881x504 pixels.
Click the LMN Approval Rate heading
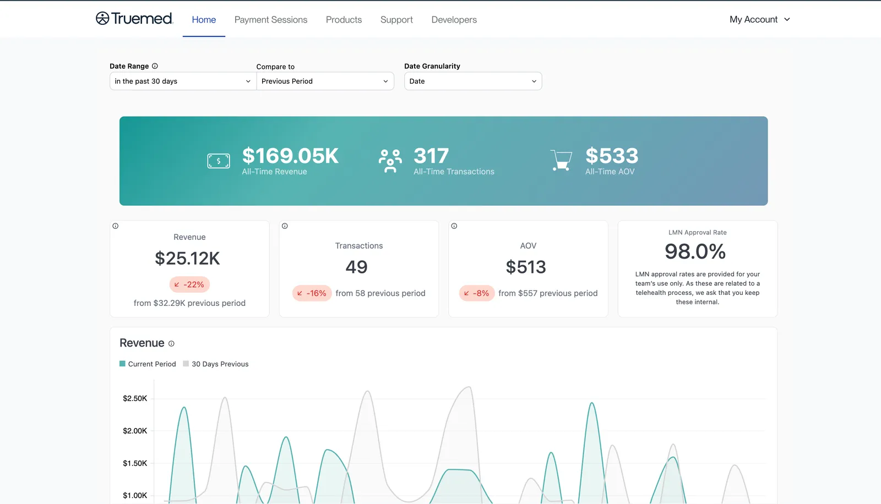point(698,233)
